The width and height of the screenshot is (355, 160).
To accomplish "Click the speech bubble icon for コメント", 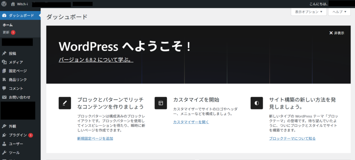I will point(4,88).
